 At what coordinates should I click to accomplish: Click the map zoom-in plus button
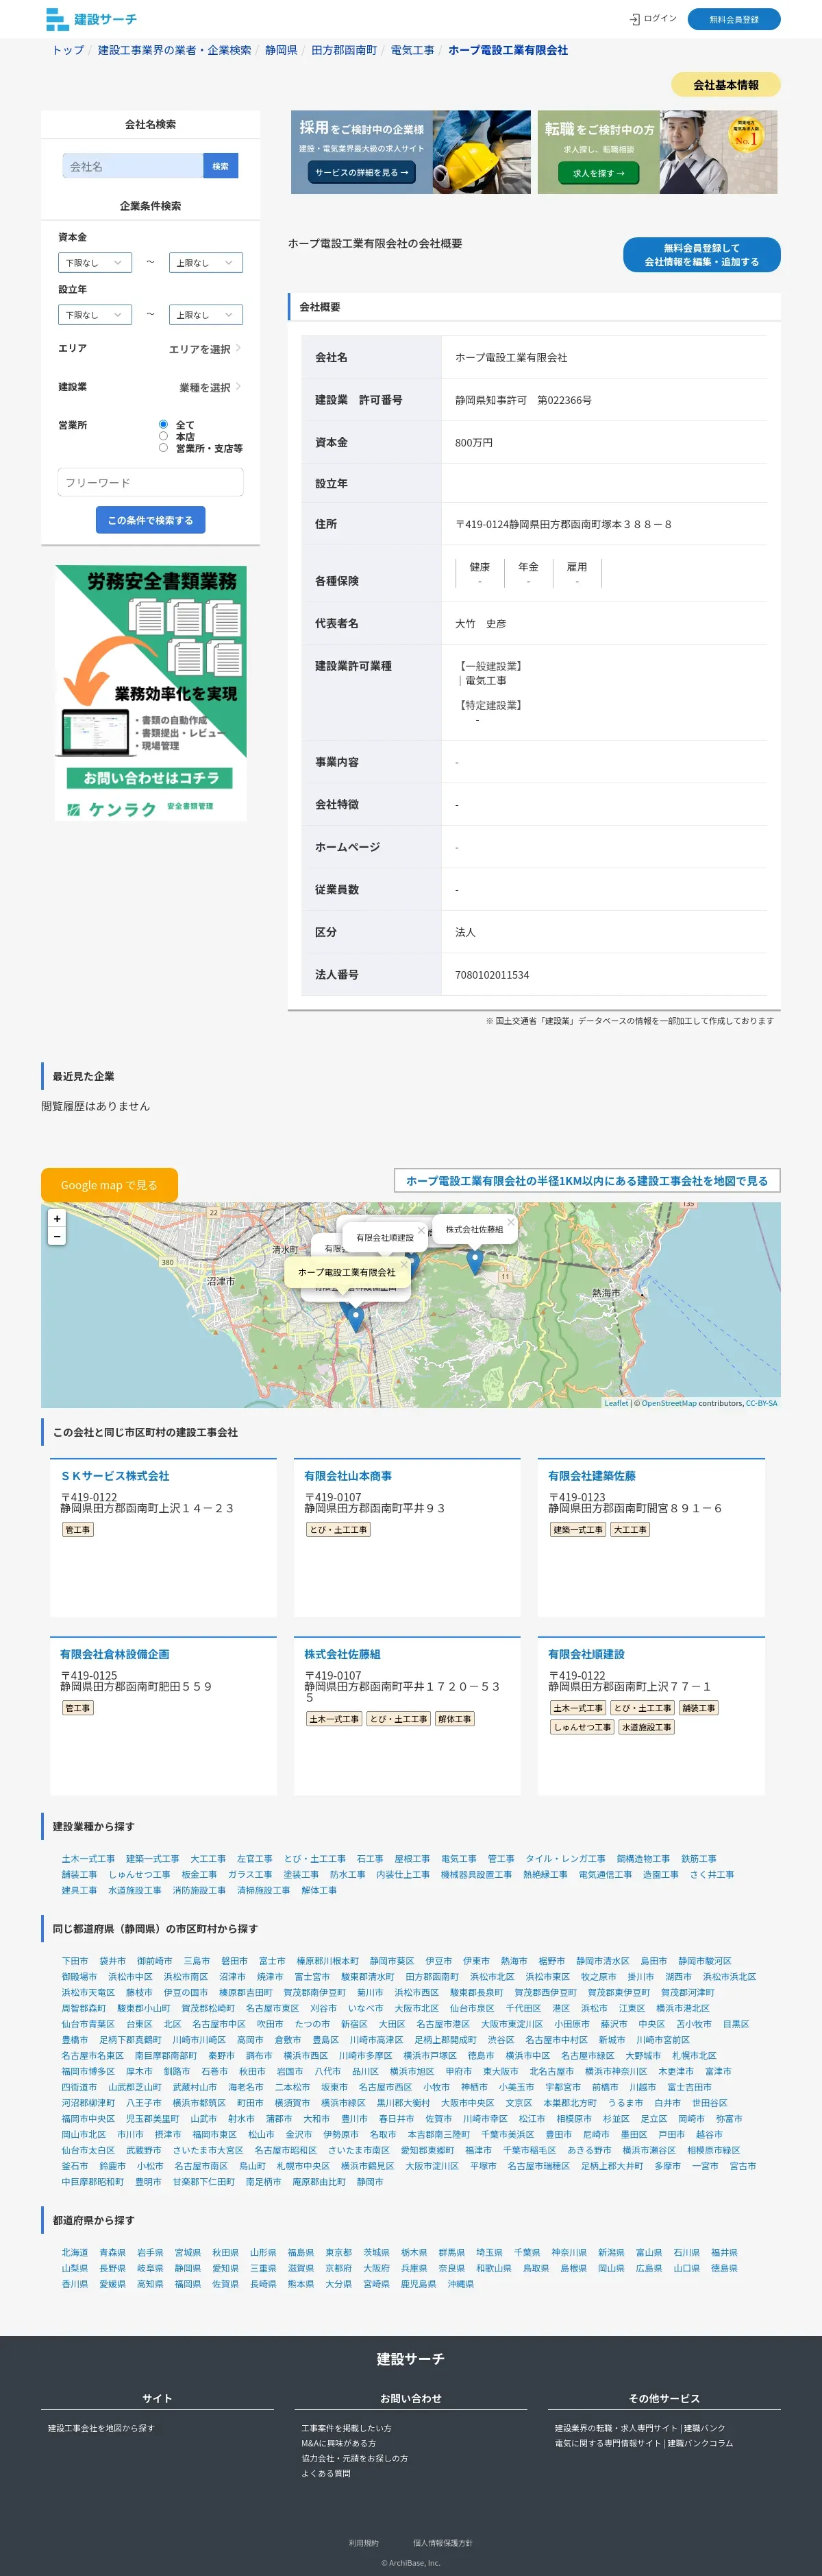[57, 1218]
